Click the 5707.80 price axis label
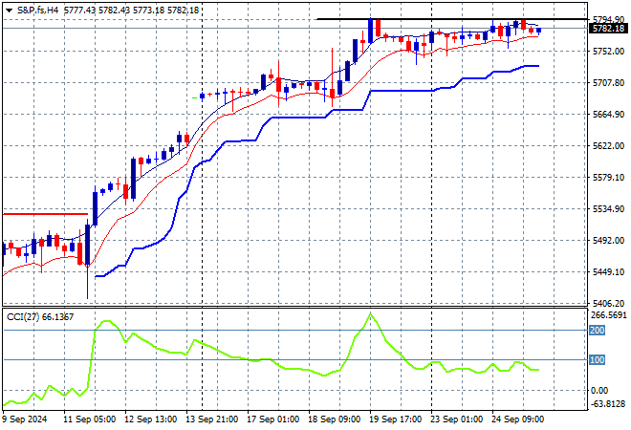This screenshot has width=631, height=430. point(608,83)
